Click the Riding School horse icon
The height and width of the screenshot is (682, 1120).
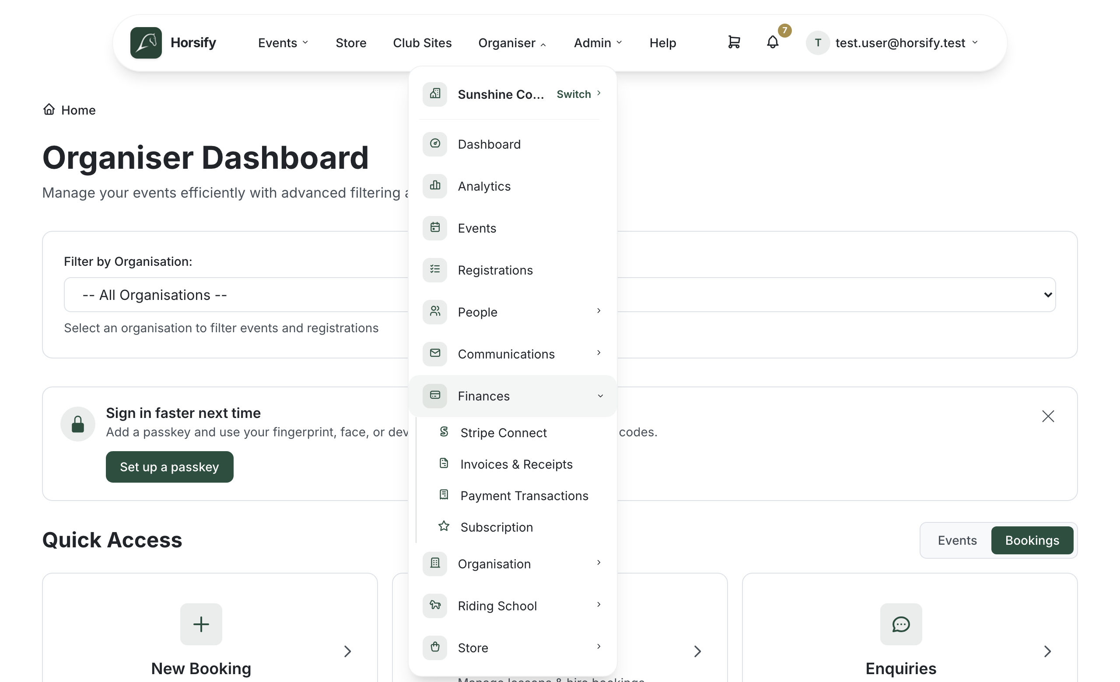point(435,605)
